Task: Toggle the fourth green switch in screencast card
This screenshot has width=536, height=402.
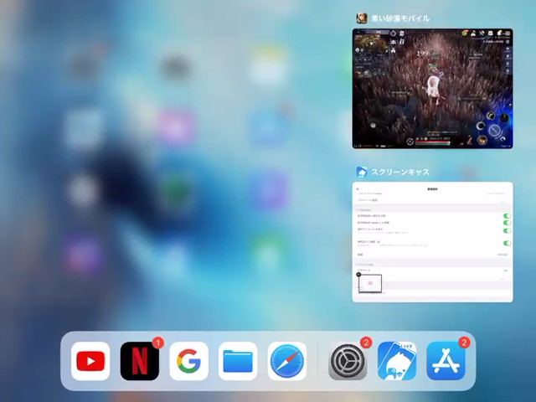Action: coord(507,243)
